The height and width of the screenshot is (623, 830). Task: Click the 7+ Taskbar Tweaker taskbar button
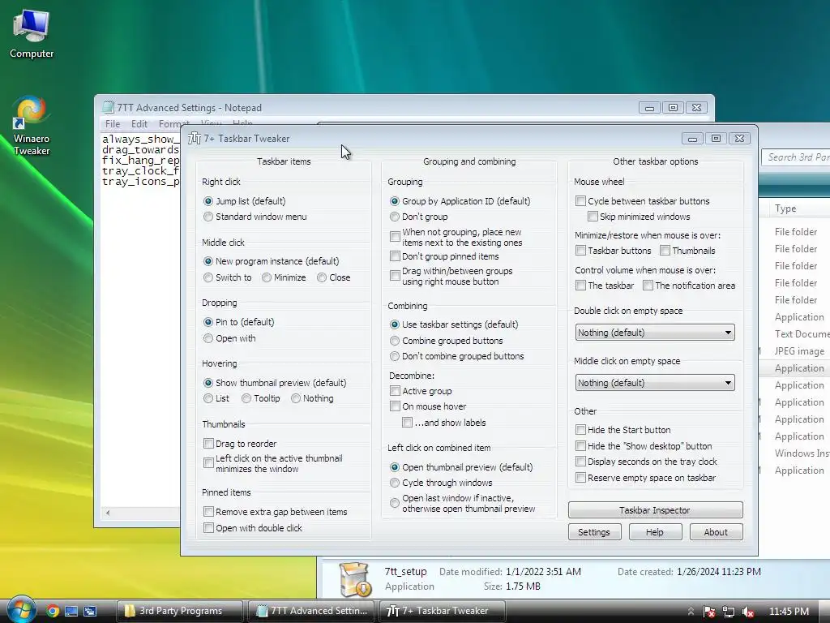pos(443,611)
